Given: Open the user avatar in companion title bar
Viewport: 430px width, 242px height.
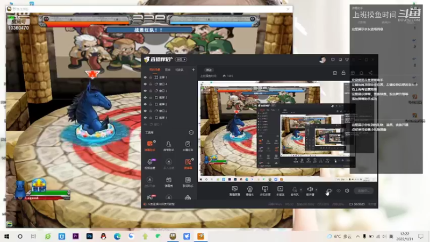Looking at the screenshot, I should 322,60.
